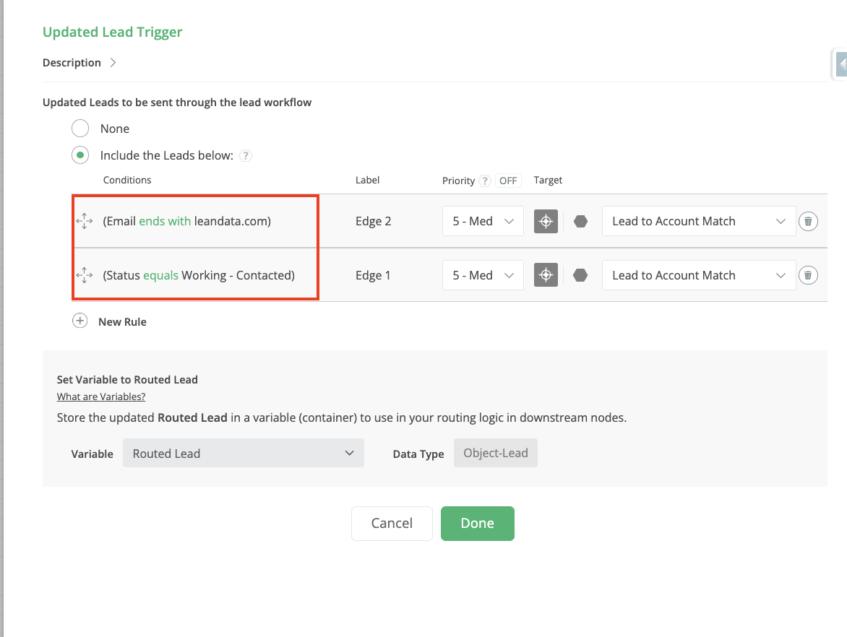847x637 pixels.
Task: Open the Routed Lead variable dropdown
Action: click(x=243, y=454)
